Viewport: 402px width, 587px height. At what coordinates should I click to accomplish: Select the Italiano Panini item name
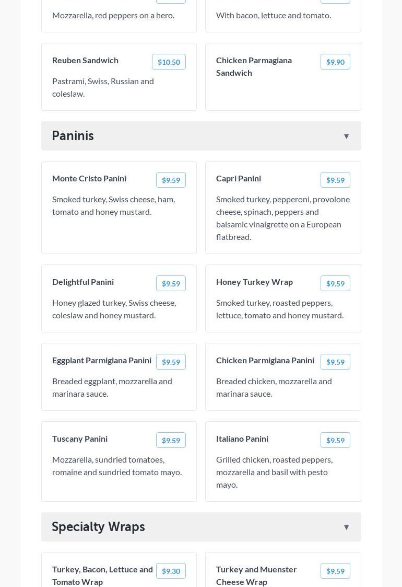242,439
